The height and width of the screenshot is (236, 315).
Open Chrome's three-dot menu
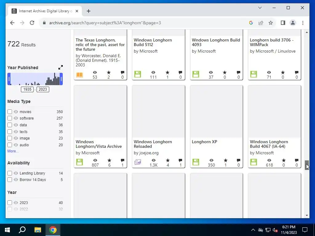[303, 23]
